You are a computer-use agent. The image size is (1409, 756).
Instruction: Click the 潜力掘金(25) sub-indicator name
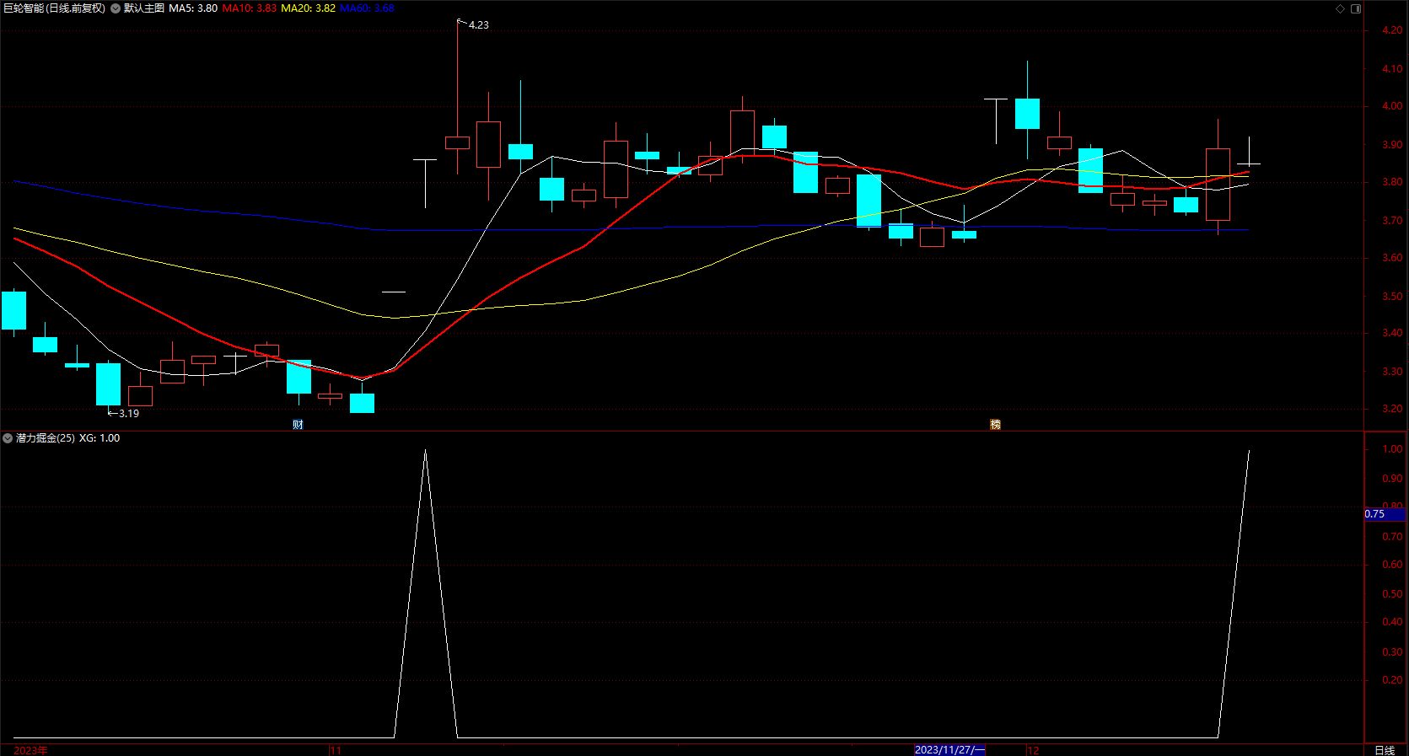click(46, 438)
